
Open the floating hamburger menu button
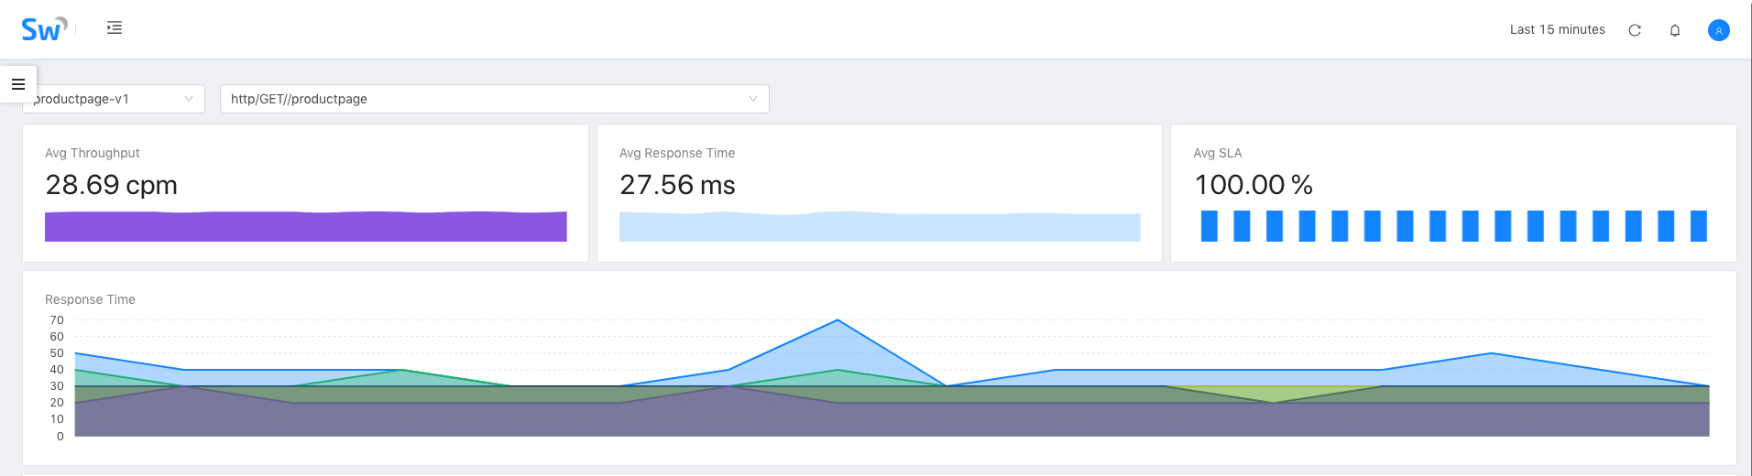[x=18, y=84]
